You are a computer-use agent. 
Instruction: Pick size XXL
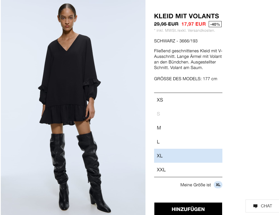[188, 170]
